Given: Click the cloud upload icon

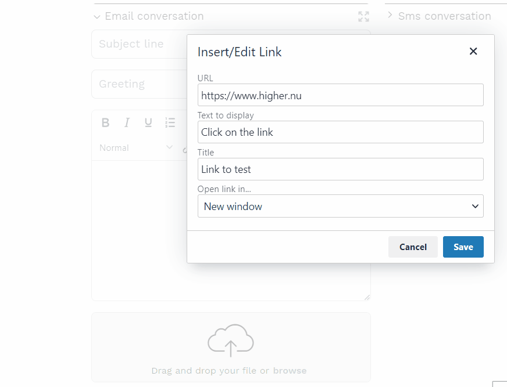Looking at the screenshot, I should click(231, 340).
